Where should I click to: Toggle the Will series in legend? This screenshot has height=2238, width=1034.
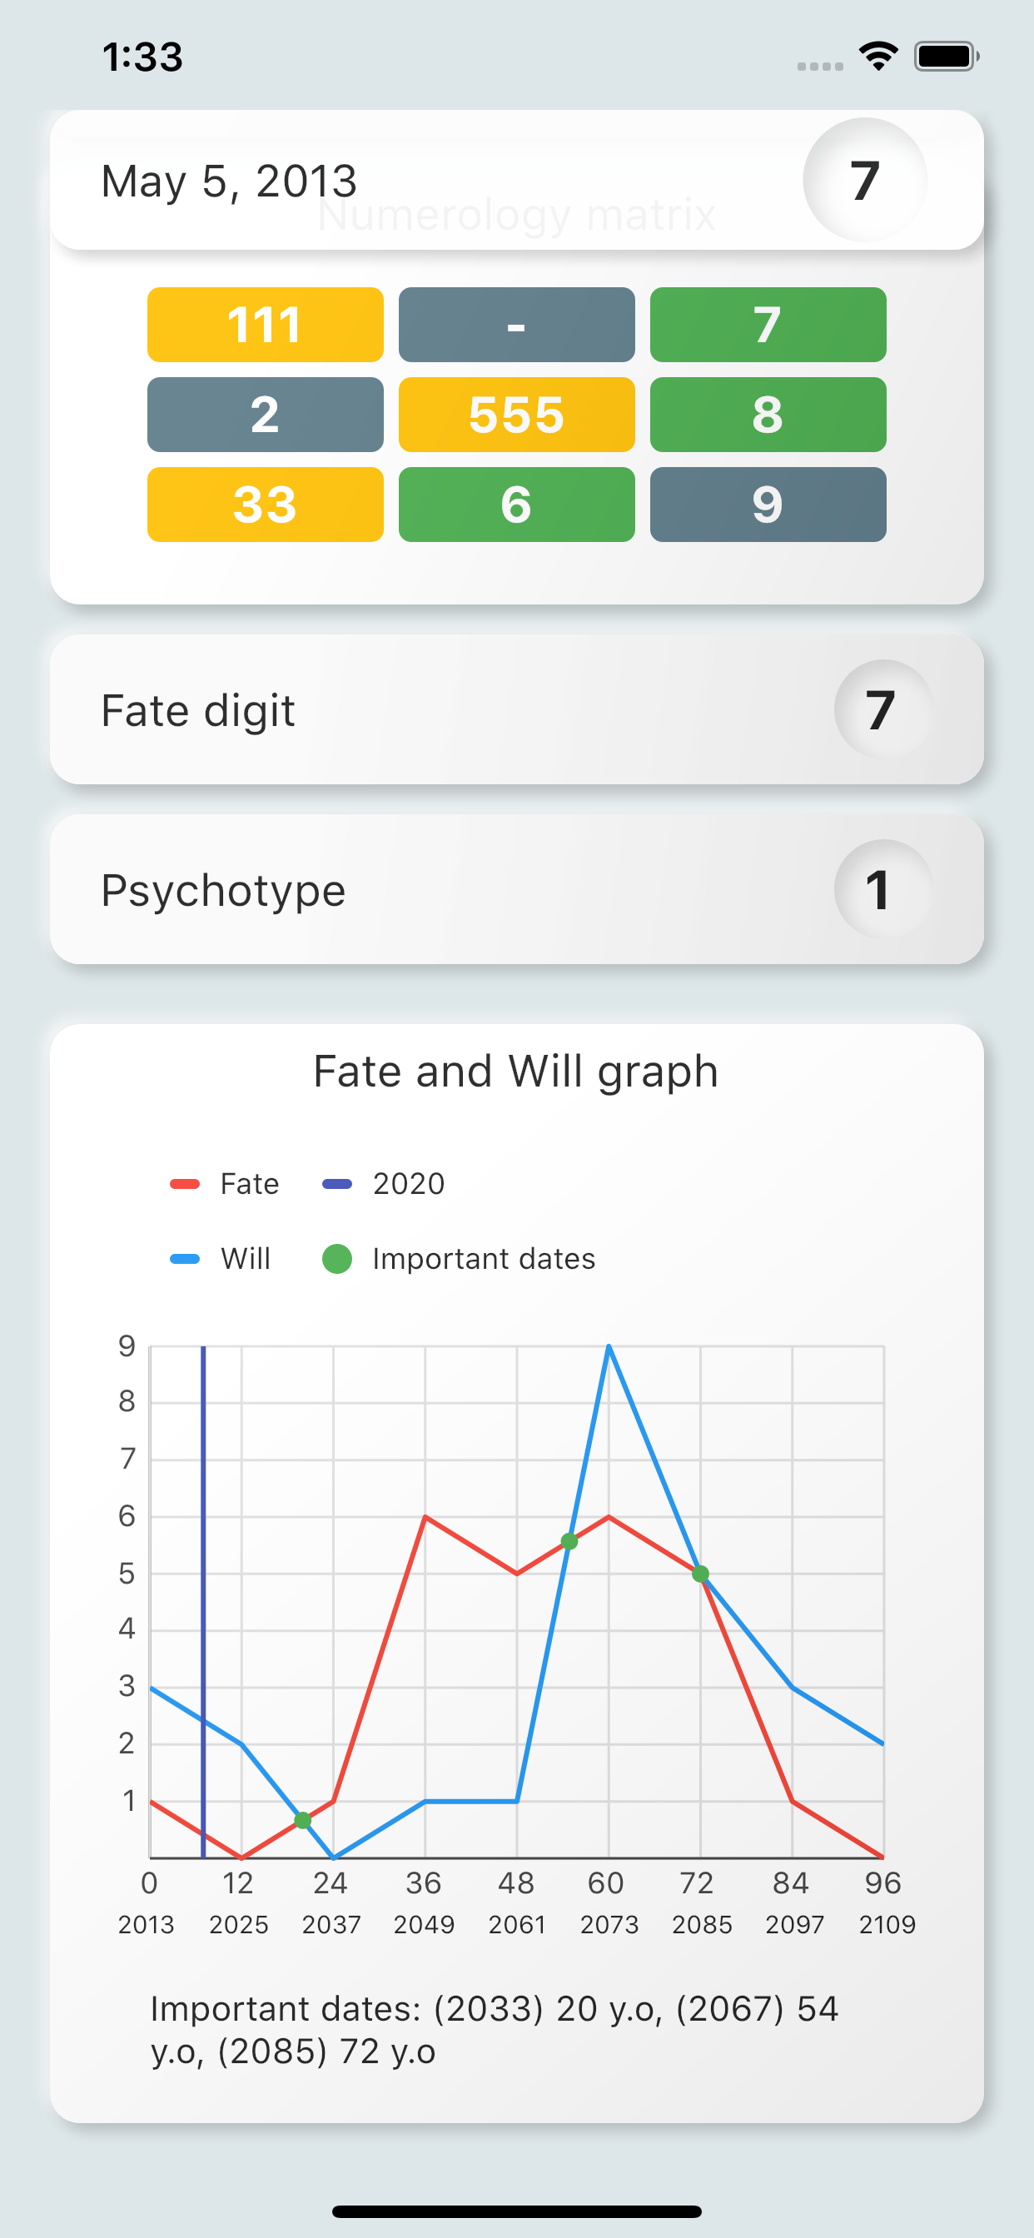click(220, 1259)
